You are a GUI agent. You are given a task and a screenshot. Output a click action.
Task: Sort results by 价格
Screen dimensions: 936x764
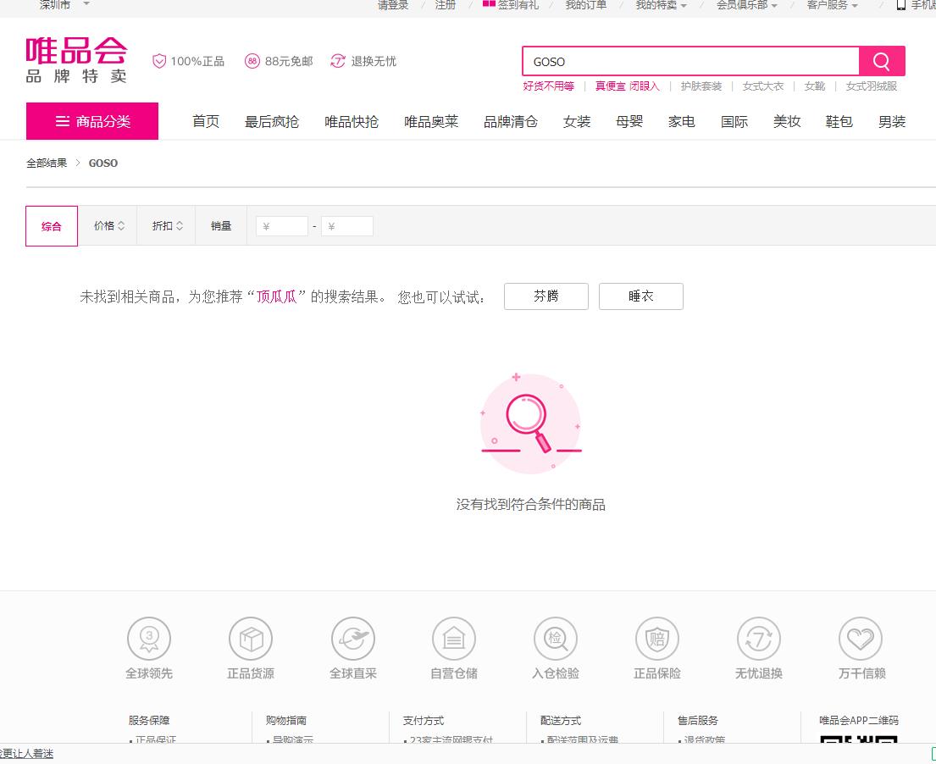(108, 225)
